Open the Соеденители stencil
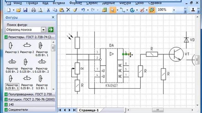Screen dimensions: 202x113 30,110
